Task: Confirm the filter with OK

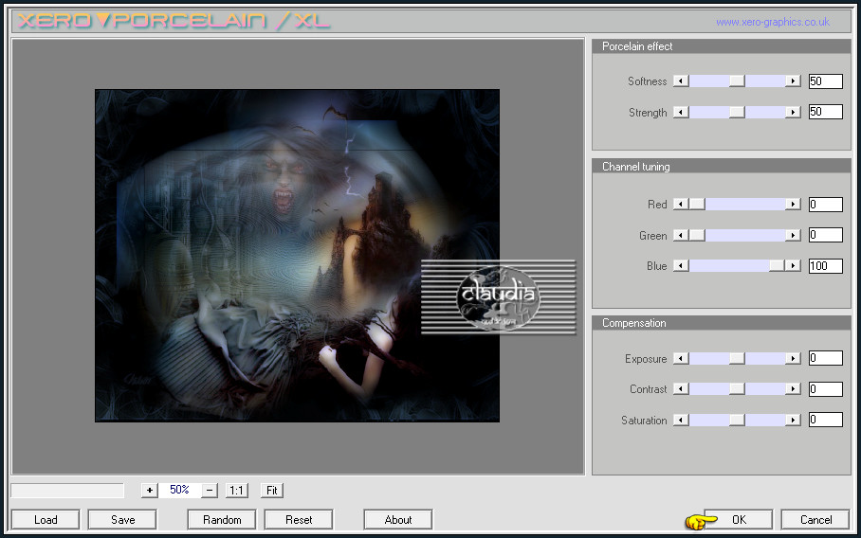Action: (x=739, y=519)
